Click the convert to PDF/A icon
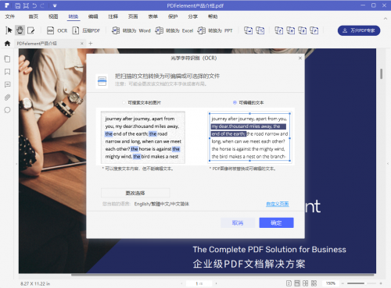 coord(314,30)
